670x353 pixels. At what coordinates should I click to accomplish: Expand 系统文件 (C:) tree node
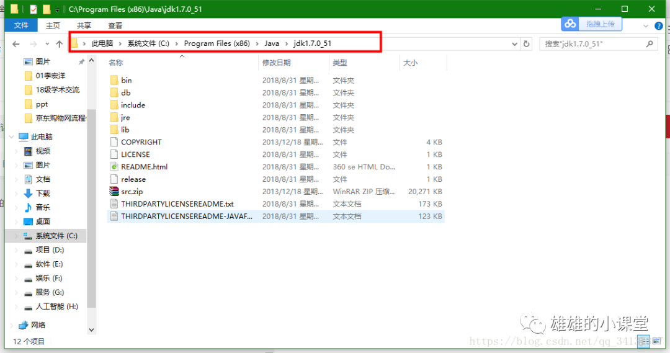tap(17, 236)
